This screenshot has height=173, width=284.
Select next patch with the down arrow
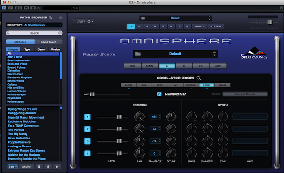click(39, 167)
